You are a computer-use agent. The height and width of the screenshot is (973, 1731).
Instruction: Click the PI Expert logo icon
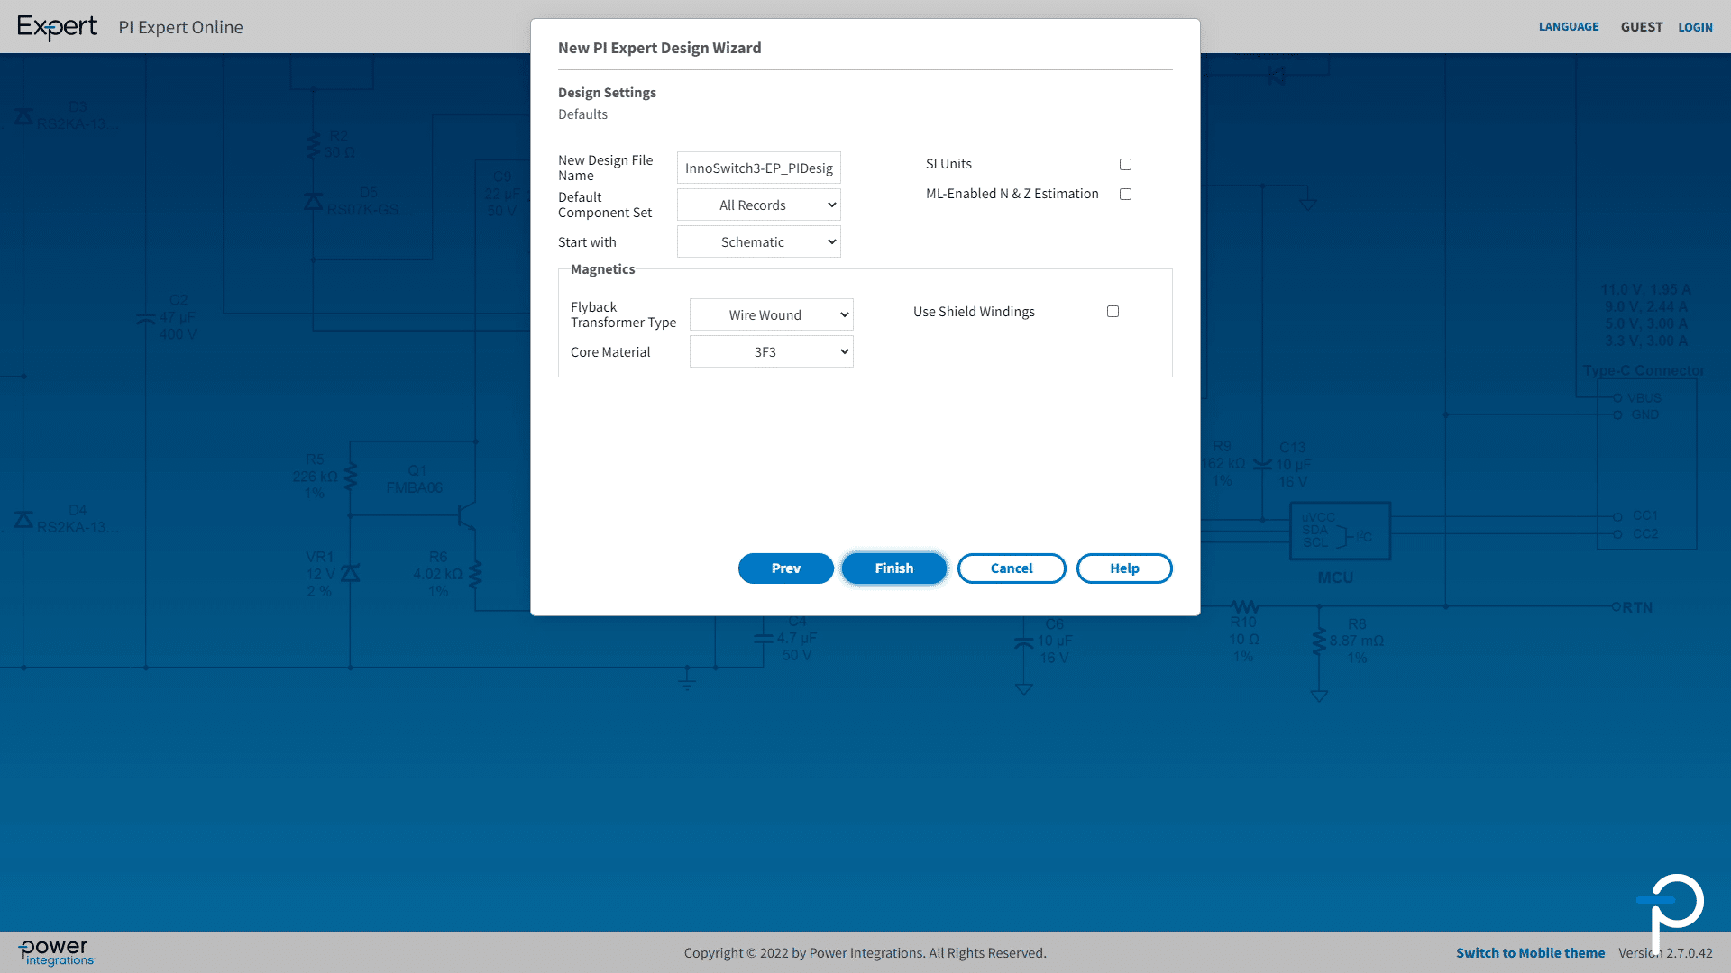(x=57, y=27)
